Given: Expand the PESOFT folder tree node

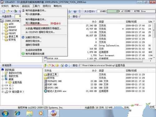Looking at the screenshot, I should tap(3, 33).
